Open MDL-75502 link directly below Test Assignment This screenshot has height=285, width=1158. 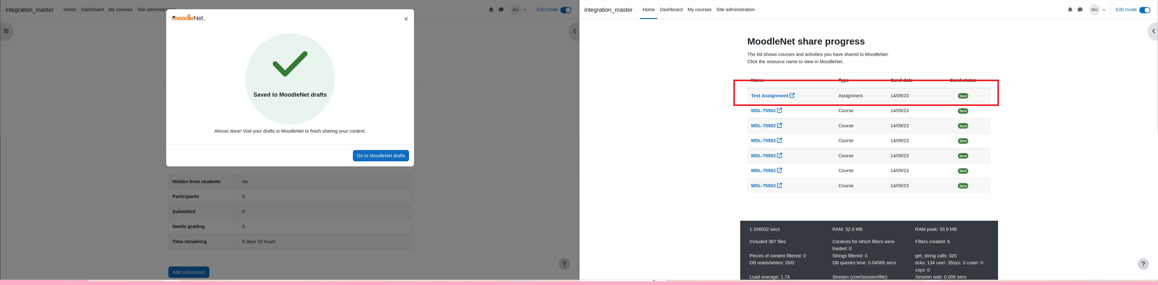[x=763, y=111]
